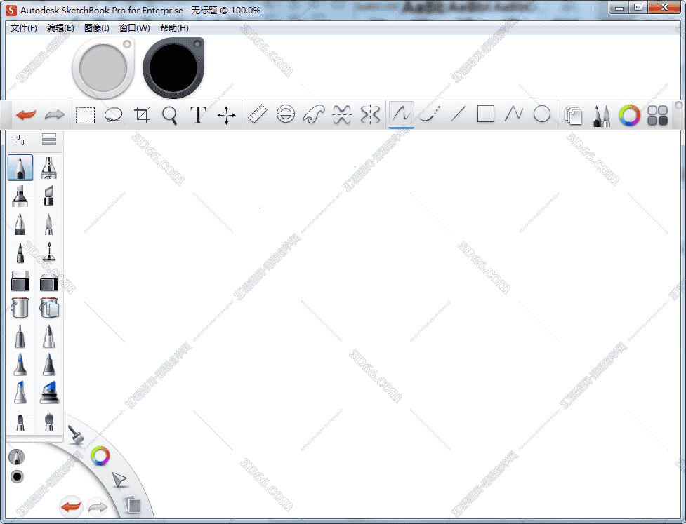This screenshot has width=686, height=524.
Task: Select the Lasso selection tool
Action: pos(114,114)
